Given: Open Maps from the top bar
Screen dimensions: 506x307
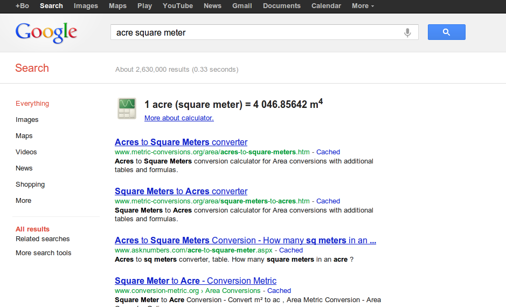Looking at the screenshot, I should coord(118,6).
